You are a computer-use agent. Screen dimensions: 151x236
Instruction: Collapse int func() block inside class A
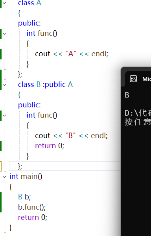point(4,33)
